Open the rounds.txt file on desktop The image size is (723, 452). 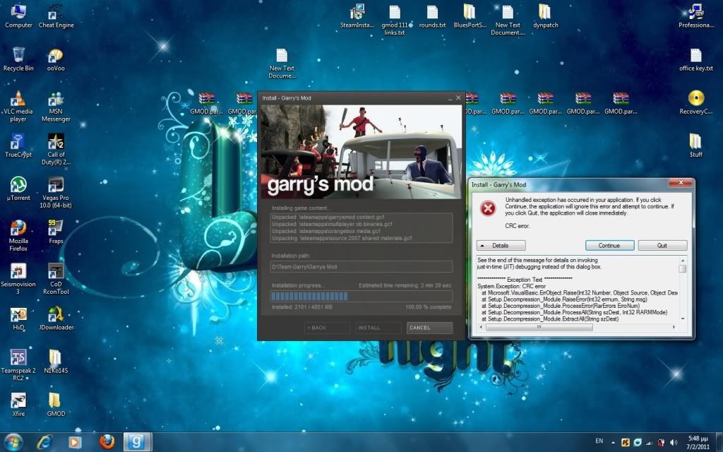[432, 13]
